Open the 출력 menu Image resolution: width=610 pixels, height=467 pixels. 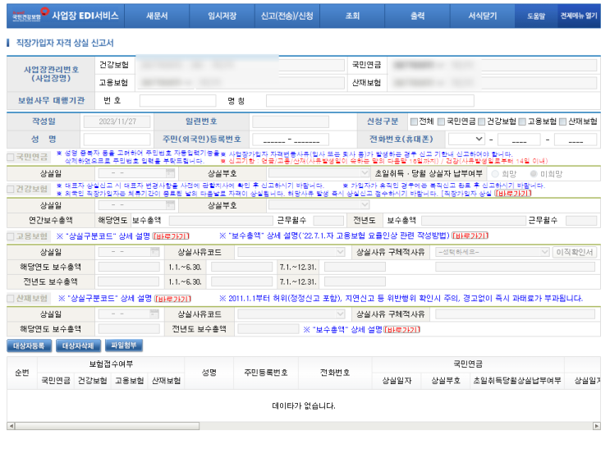pyautogui.click(x=417, y=16)
